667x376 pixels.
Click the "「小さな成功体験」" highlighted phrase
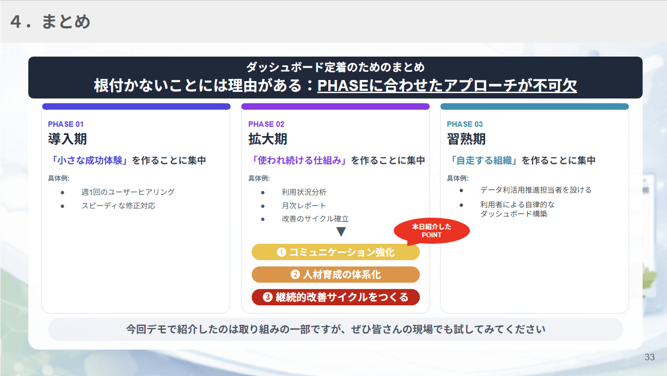pos(90,161)
